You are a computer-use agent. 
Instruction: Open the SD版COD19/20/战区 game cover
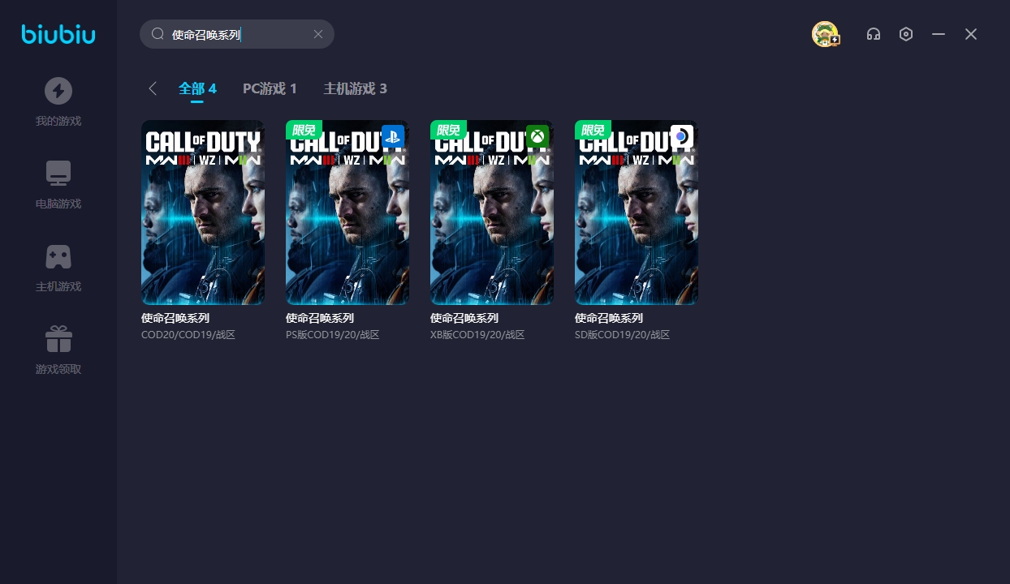point(637,213)
